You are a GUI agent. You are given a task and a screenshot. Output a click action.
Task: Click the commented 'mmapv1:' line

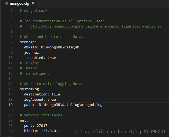30,68
